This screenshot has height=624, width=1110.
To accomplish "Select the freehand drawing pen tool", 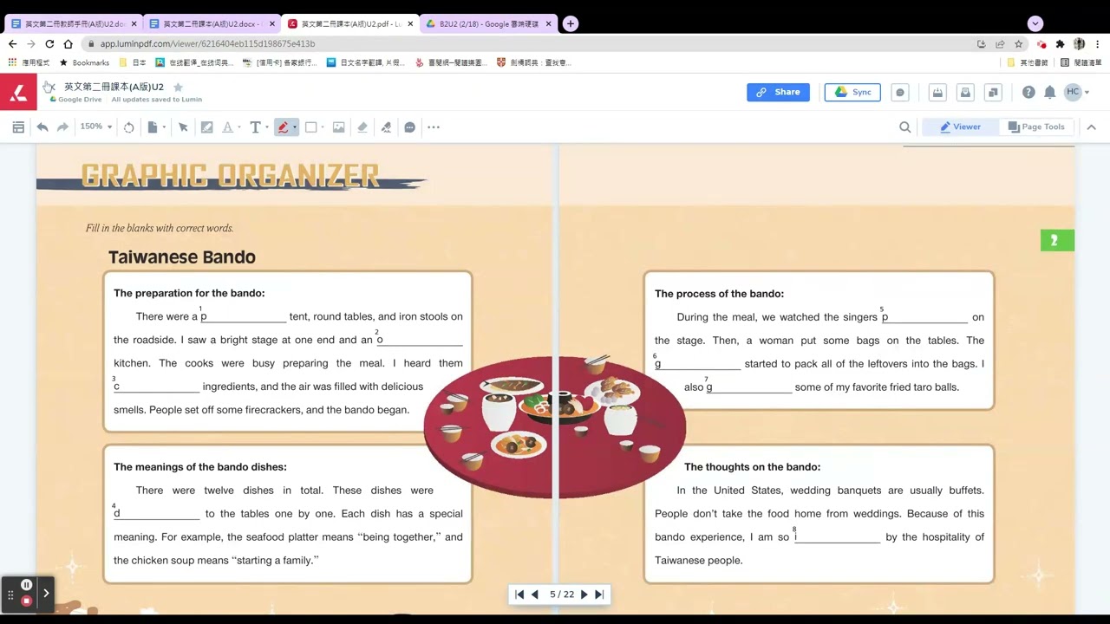I will (x=283, y=127).
